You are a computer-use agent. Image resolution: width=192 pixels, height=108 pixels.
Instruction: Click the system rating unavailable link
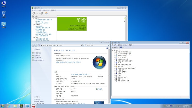click(x=80, y=74)
